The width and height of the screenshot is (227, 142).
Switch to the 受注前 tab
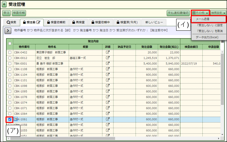(x=32, y=22)
